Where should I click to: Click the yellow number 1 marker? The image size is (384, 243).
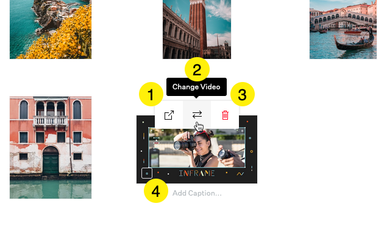[x=151, y=94]
